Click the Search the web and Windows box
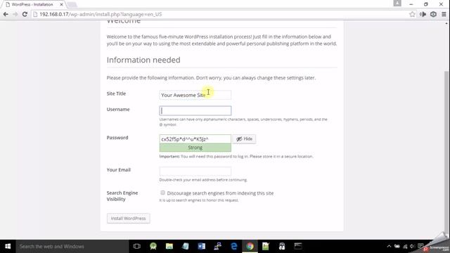450x253 pixels. point(72,247)
